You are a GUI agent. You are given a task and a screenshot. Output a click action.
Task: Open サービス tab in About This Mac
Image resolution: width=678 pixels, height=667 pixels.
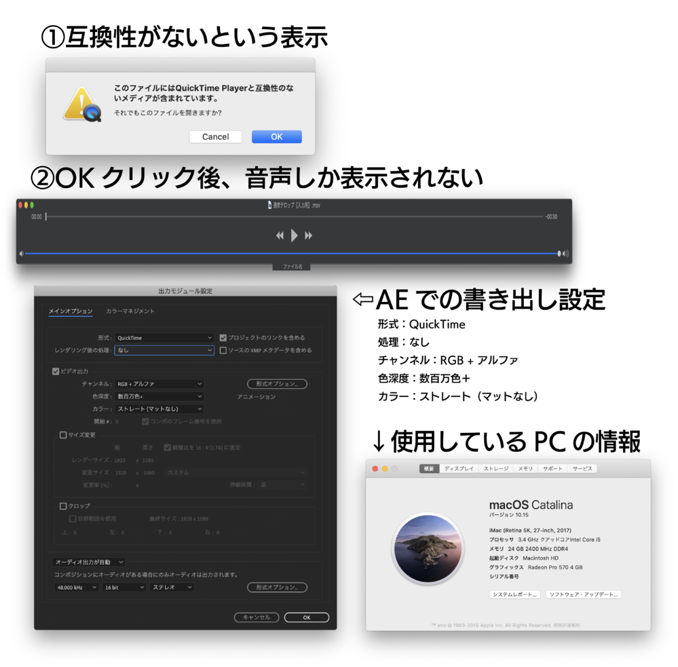pyautogui.click(x=582, y=469)
